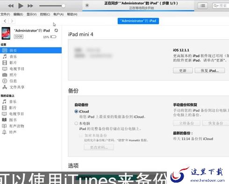Image resolution: width=229 pixels, height=184 pixels.
Task: Click the play button
Action: [21, 6]
